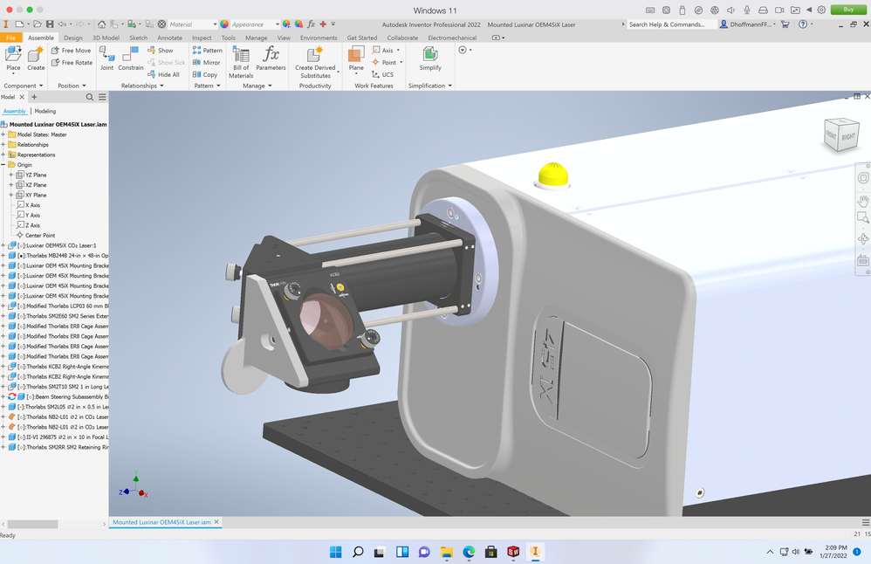Expand the Simplification panel dropdown
Screen dimensions: 871x564
[x=430, y=86]
